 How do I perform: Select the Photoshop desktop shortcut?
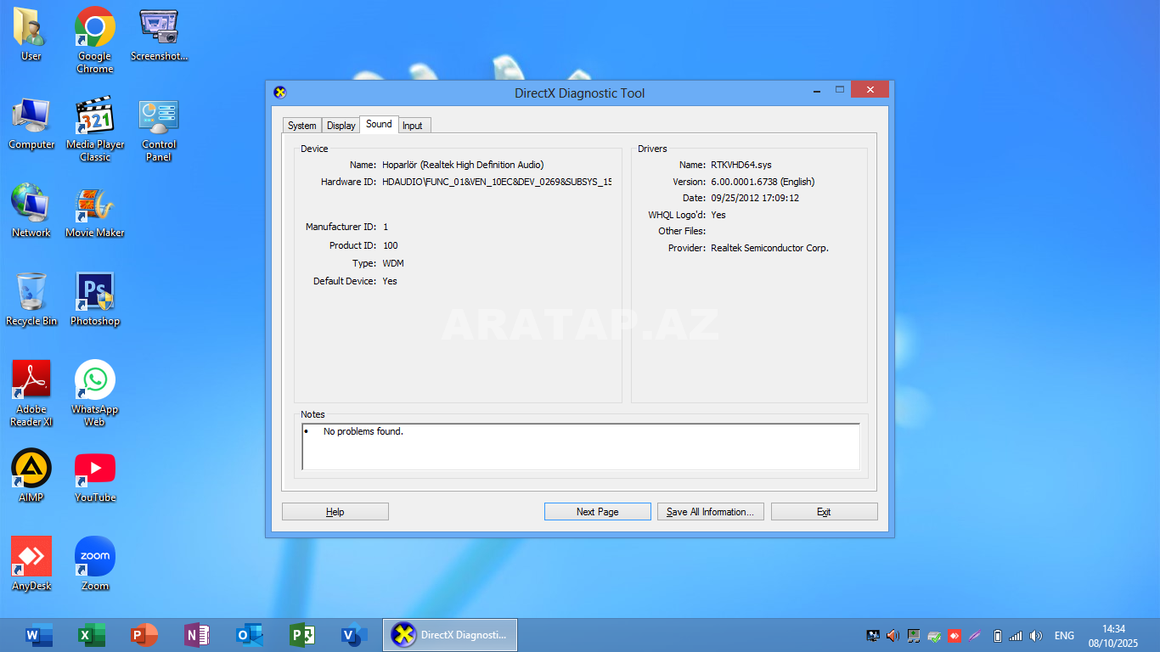[95, 299]
